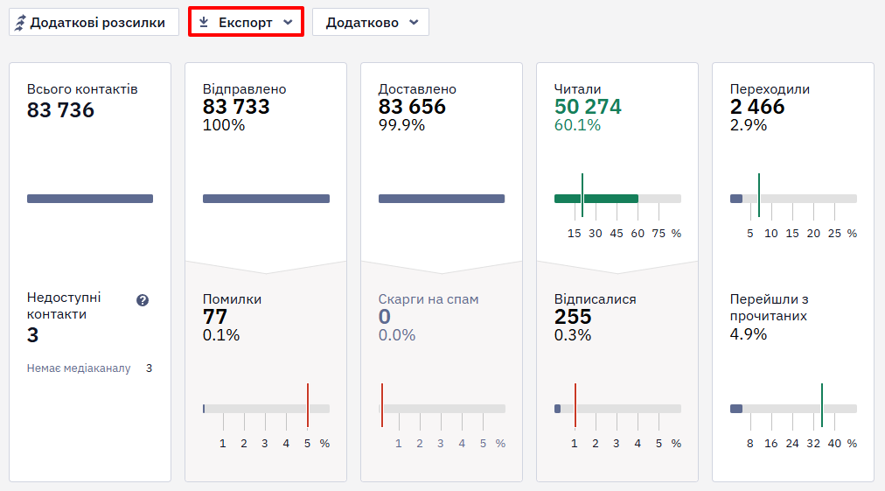The height and width of the screenshot is (491, 885).
Task: Open the Немає медіаканалу link
Action: click(x=79, y=368)
